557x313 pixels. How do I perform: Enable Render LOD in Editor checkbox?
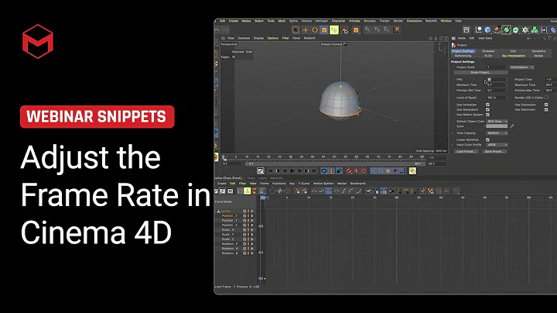[x=546, y=98]
